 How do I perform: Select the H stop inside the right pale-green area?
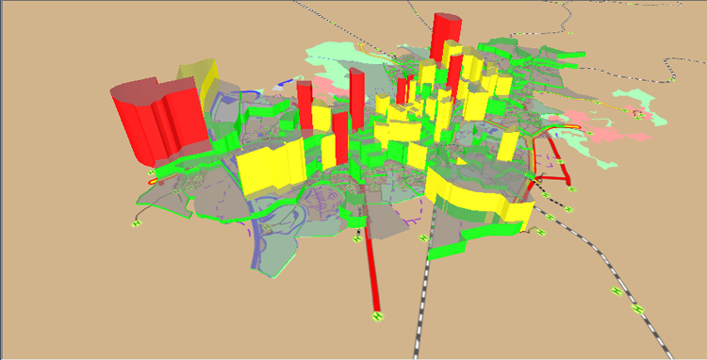click(638, 117)
